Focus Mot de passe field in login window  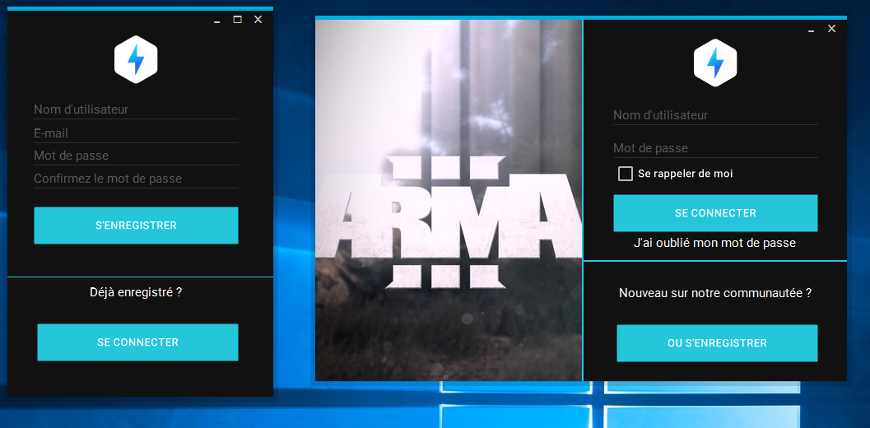[715, 148]
